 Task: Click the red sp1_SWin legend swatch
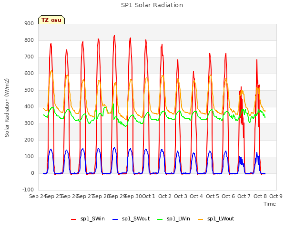tap(73, 219)
